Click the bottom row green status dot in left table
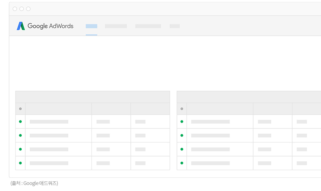The width and height of the screenshot is (321, 191). click(20, 163)
